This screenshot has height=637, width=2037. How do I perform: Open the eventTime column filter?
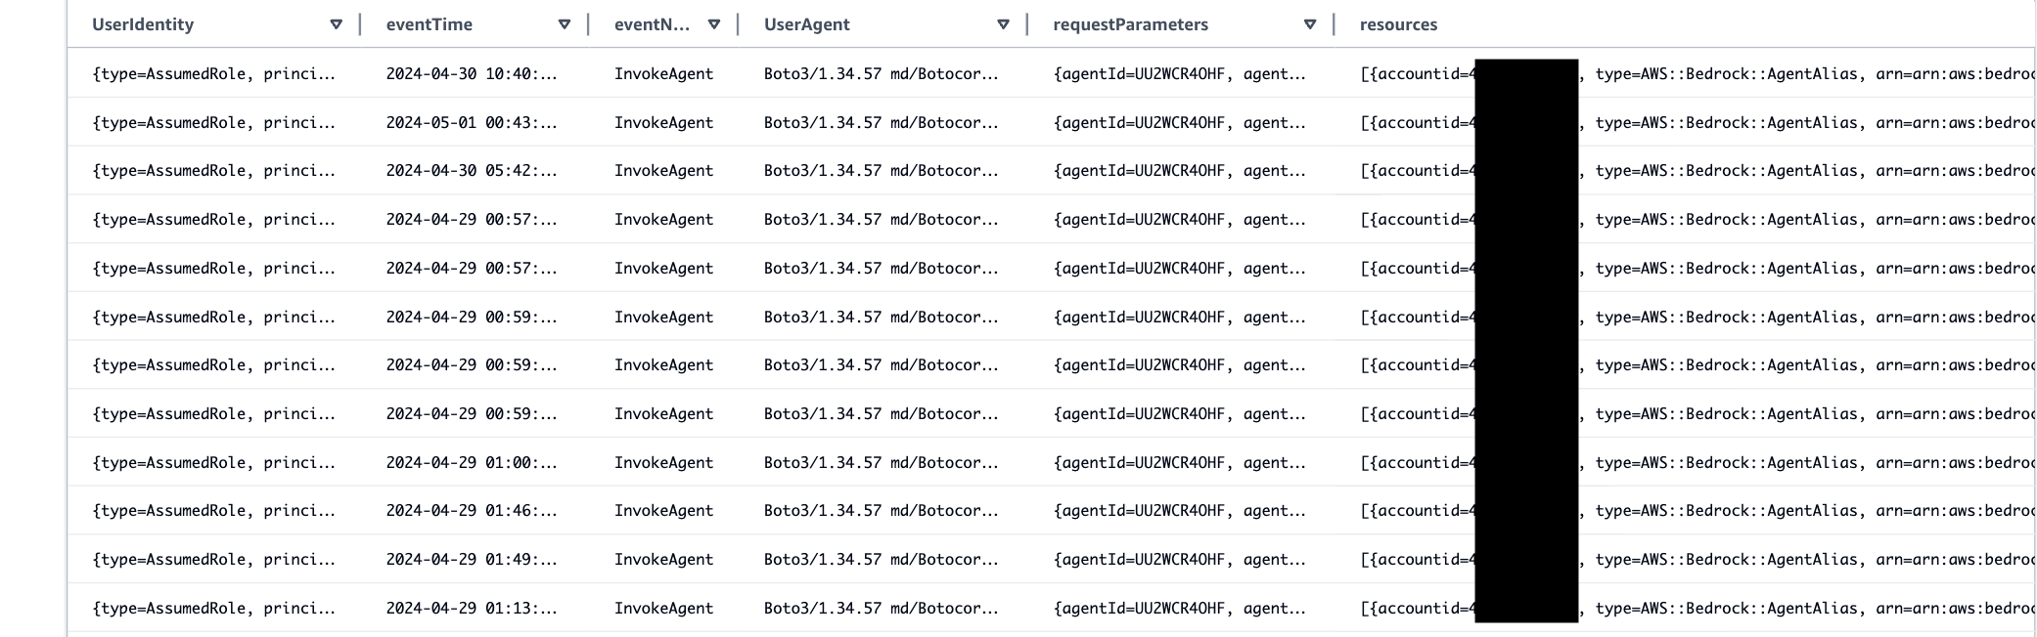tap(563, 24)
